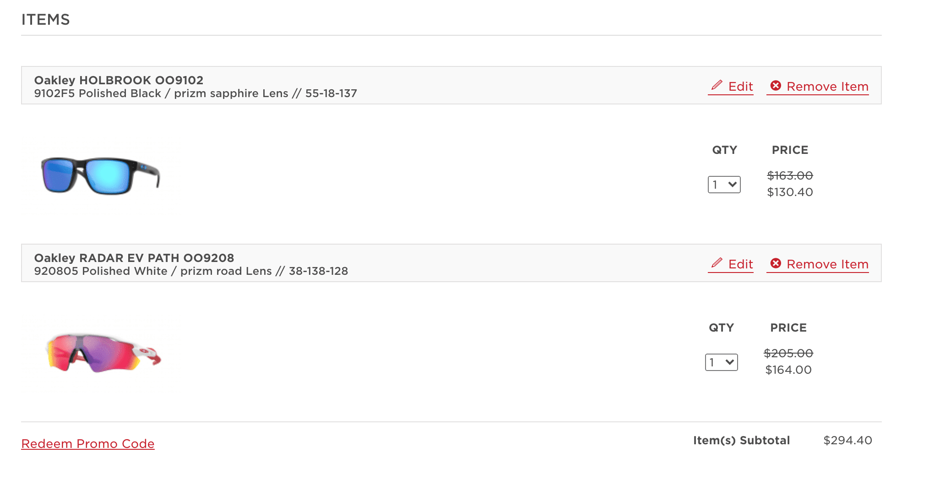Click the red X icon for RADAR EV PATH
The image size is (934, 480).
(776, 263)
